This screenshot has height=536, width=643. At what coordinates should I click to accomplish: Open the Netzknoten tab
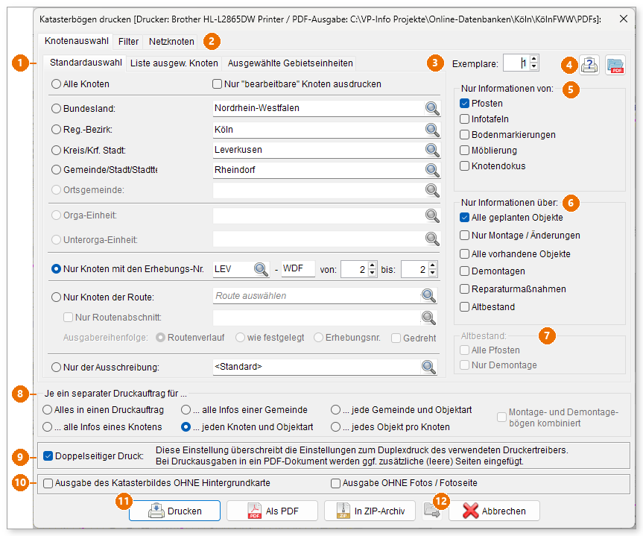(x=171, y=42)
